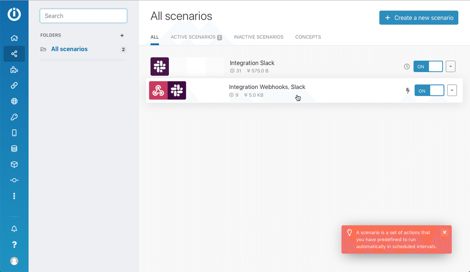
Task: Click Create a new scenario button
Action: (x=419, y=18)
